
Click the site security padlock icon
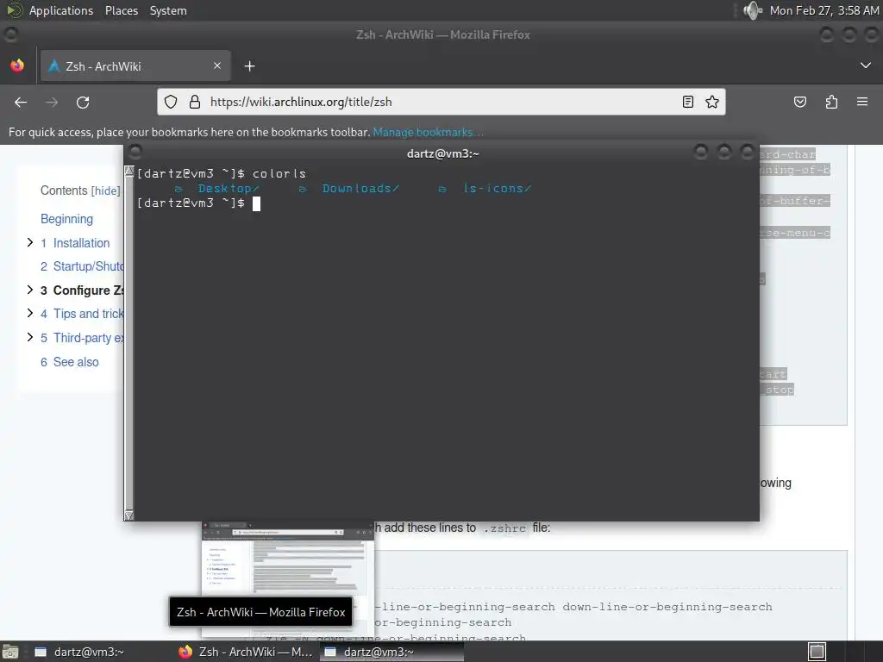coord(195,102)
